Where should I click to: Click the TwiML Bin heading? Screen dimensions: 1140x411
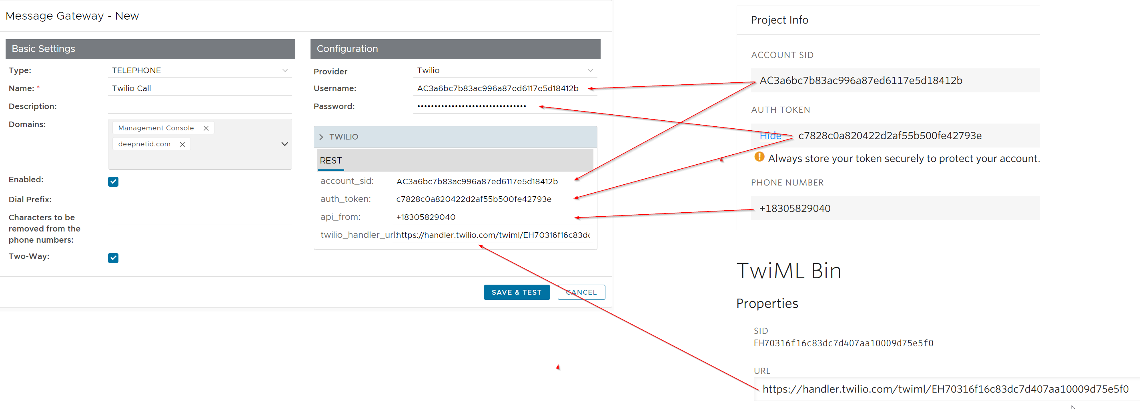tap(789, 271)
